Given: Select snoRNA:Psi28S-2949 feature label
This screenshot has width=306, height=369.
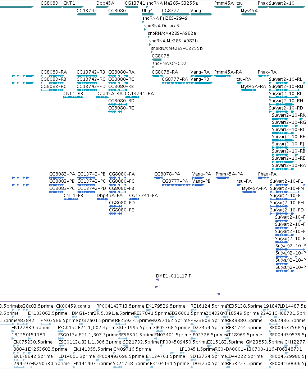Looking at the screenshot, I should tap(165, 18).
